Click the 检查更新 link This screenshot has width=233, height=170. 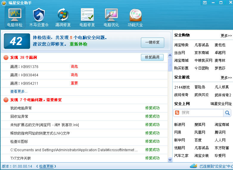(x=46, y=166)
